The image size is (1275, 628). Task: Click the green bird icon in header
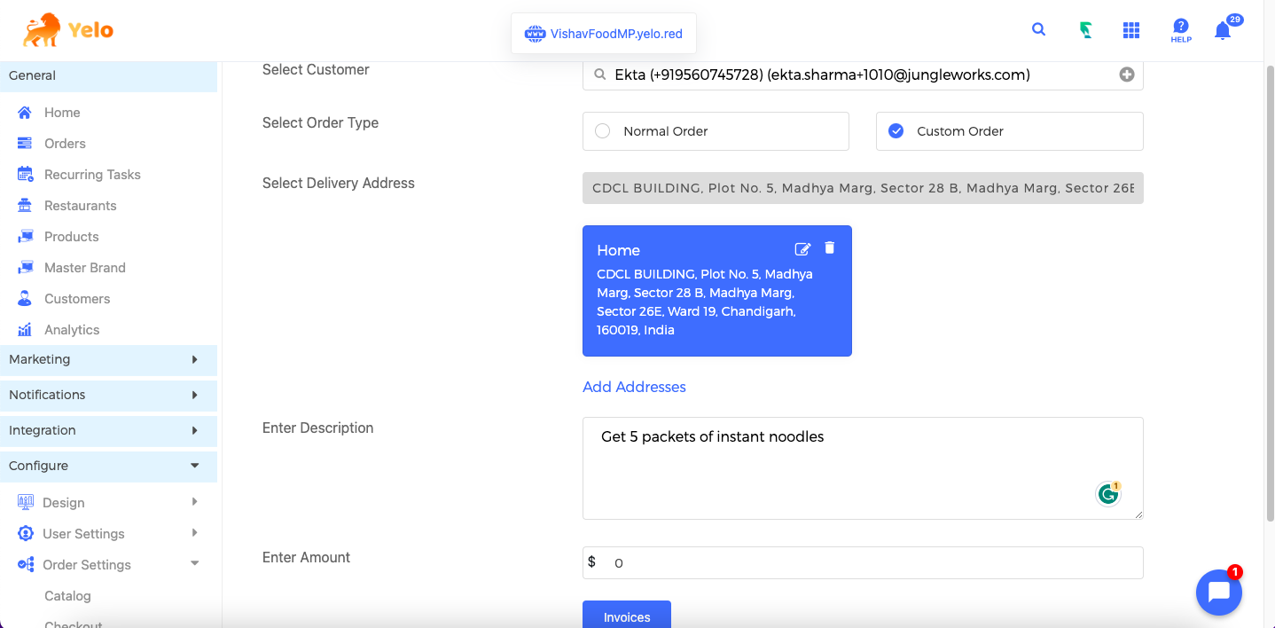pos(1085,30)
